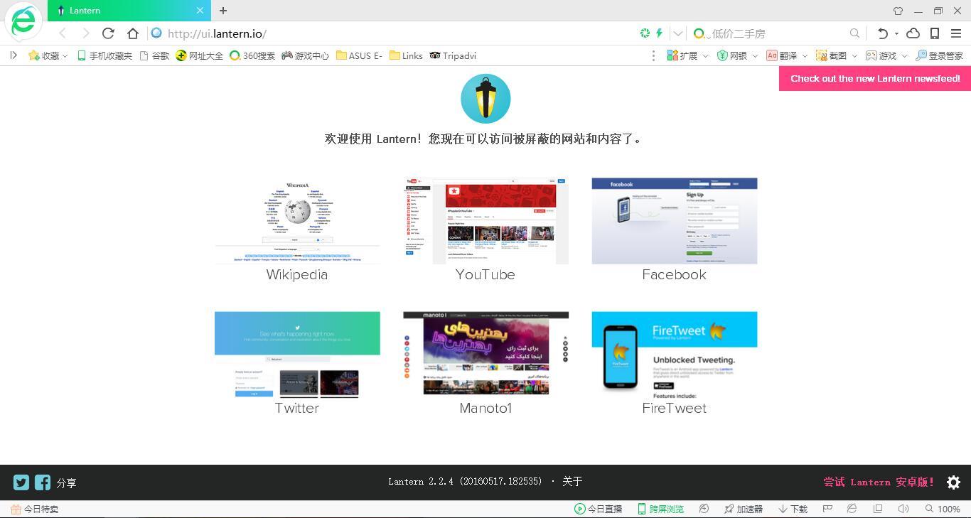
Task: Click the mobile phone icon in toolbar
Action: point(935,33)
